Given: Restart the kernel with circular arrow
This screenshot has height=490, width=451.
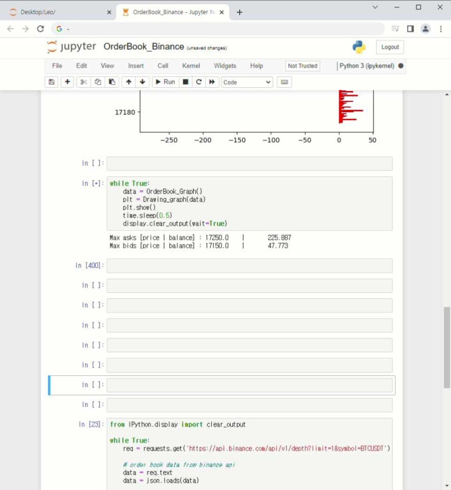Looking at the screenshot, I should click(x=198, y=82).
